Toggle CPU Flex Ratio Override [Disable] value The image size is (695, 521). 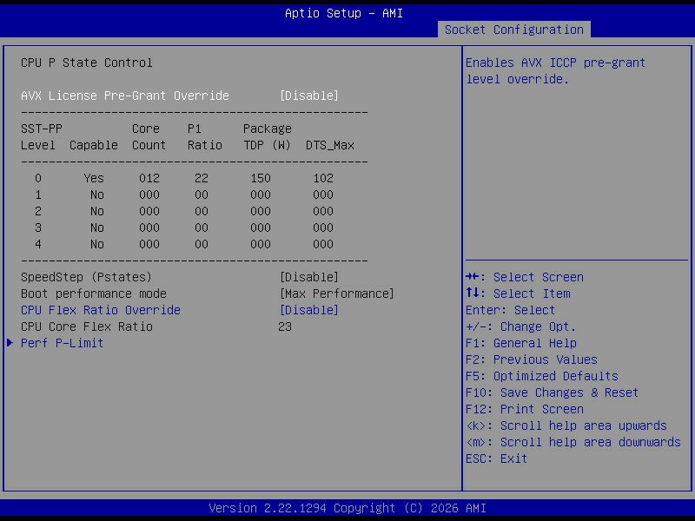[309, 310]
